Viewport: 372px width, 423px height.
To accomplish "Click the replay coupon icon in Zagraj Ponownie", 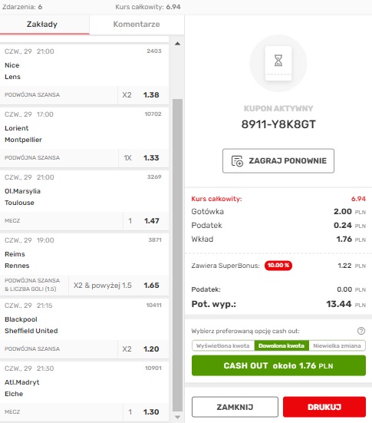I will (237, 161).
